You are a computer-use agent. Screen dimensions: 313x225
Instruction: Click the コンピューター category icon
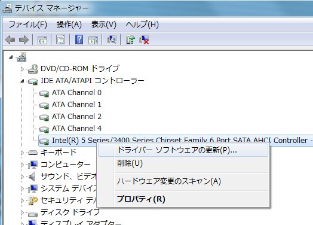coord(33,165)
